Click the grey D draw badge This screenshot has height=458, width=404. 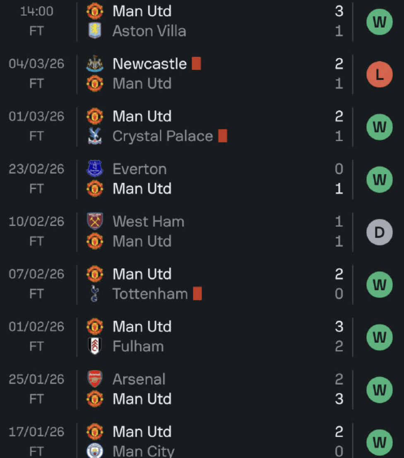pos(379,232)
